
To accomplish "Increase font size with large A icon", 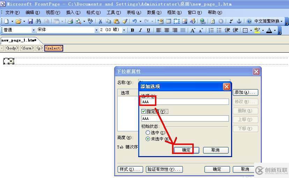I will coord(193,30).
